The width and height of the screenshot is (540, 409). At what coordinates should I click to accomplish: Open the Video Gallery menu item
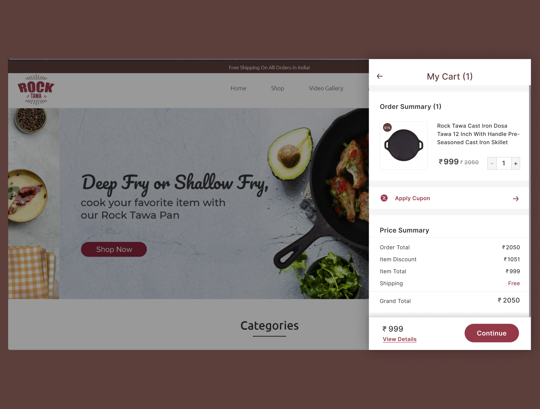326,88
